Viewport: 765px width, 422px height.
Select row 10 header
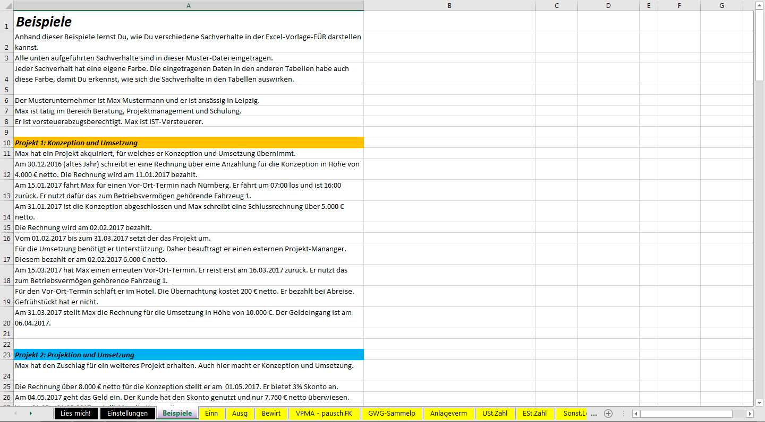click(x=6, y=143)
